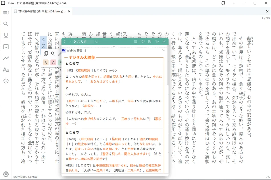Open the search panel in Flow sidebar

tap(6, 24)
